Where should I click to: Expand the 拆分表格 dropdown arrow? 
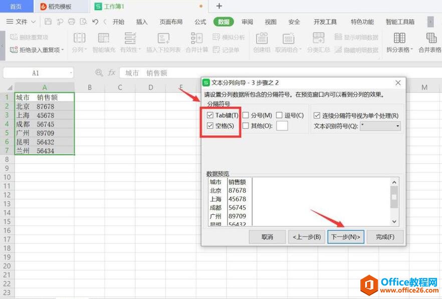(411, 50)
